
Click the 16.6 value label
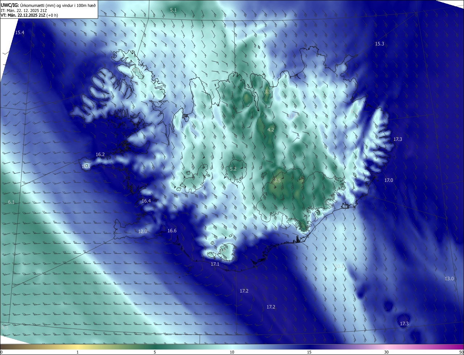point(172,231)
